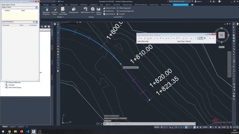Open the Windows Start menu
Screen dimensions: 239x134
coord(3,131)
